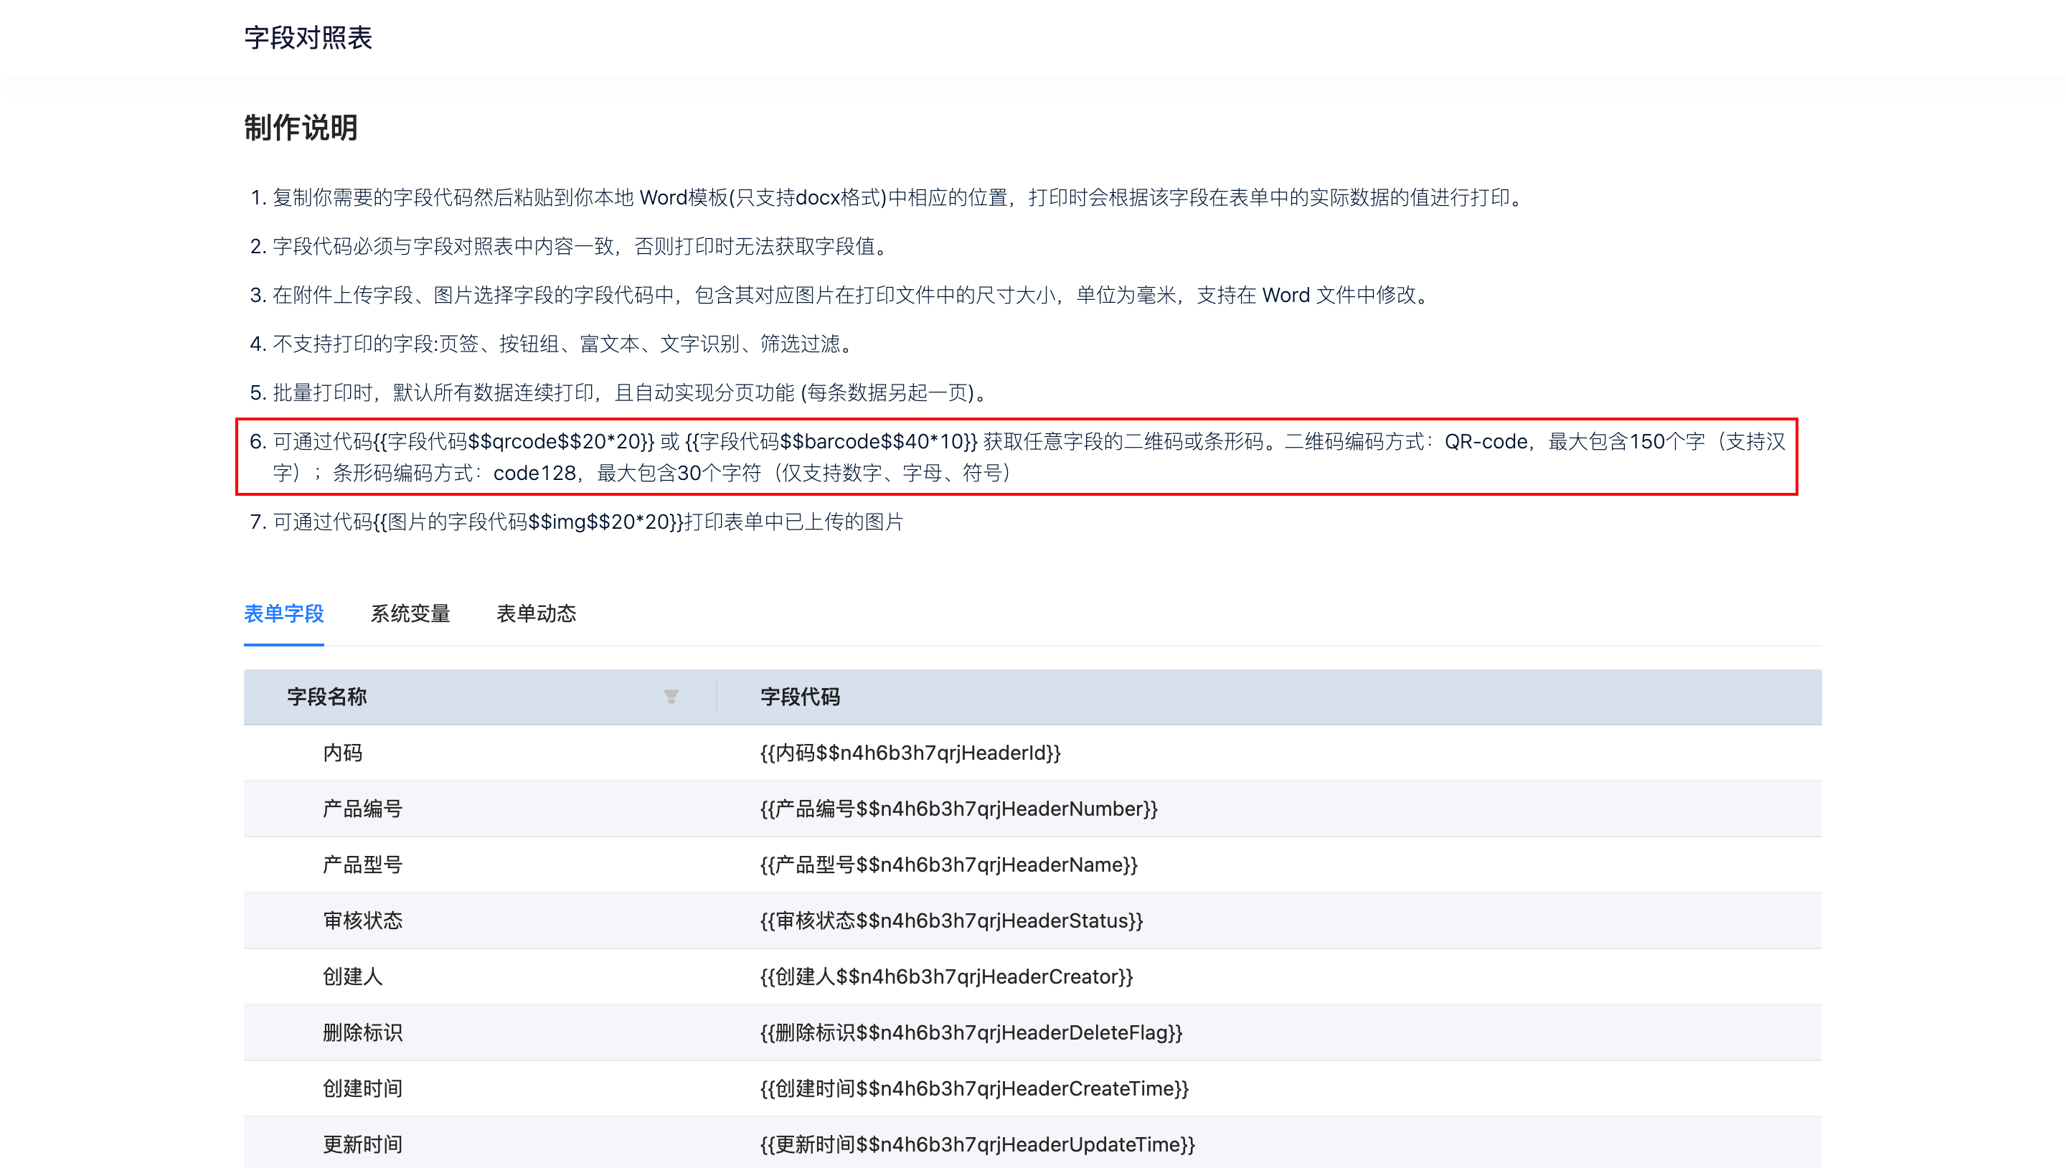
Task: Click the 制作说明 heading
Action: 301,128
